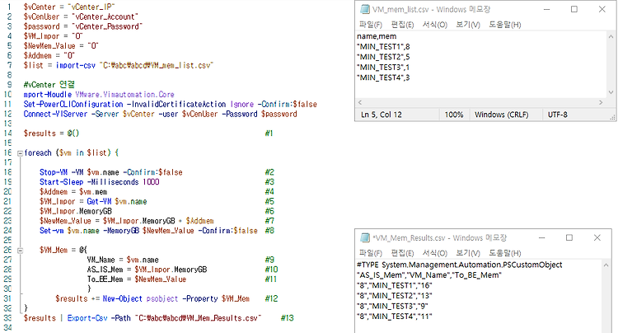Maximize the VM_Mem_Results.csv Notepad window

[x=569, y=237]
